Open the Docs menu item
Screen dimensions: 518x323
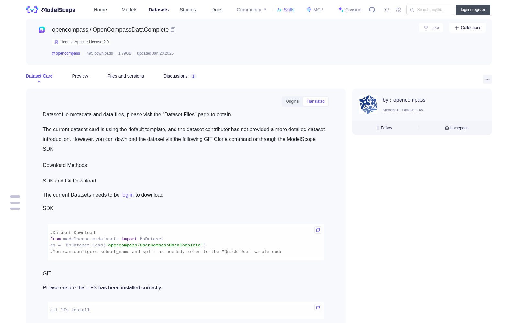(217, 10)
